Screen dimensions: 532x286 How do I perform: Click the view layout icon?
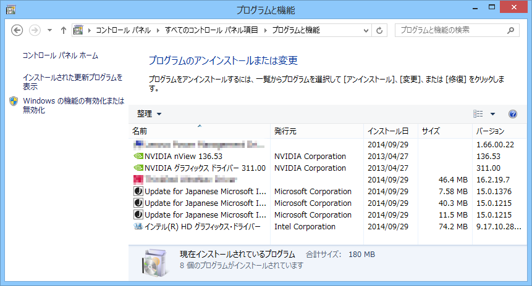478,114
